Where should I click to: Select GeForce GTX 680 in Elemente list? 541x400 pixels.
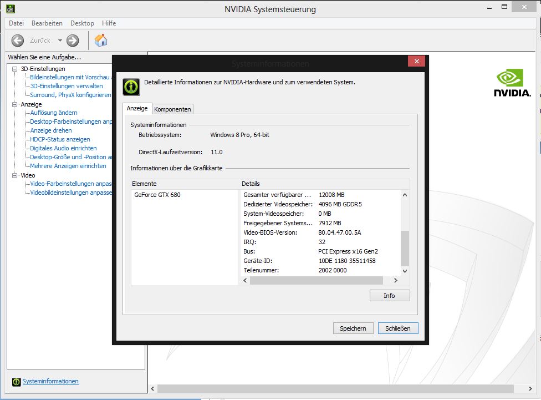[x=157, y=195]
